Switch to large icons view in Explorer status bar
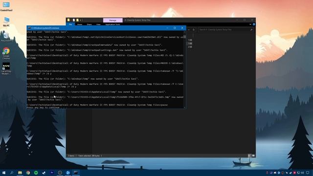The image size is (313, 176). pos(253,155)
